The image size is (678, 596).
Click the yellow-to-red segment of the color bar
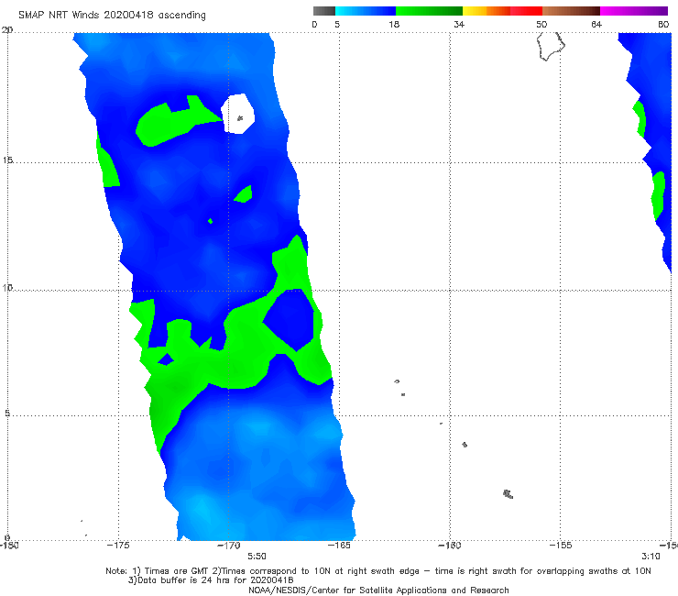pos(502,11)
